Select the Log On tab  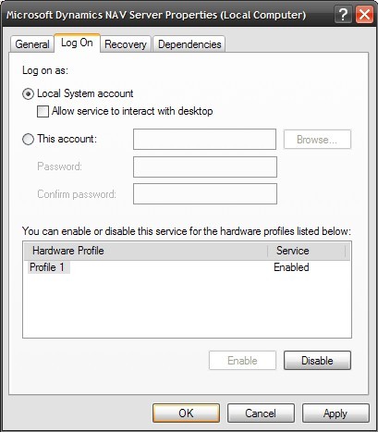click(77, 43)
